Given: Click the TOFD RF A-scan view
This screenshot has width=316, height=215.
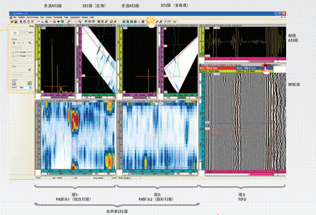Looking at the screenshot, I should pyautogui.click(x=245, y=42).
